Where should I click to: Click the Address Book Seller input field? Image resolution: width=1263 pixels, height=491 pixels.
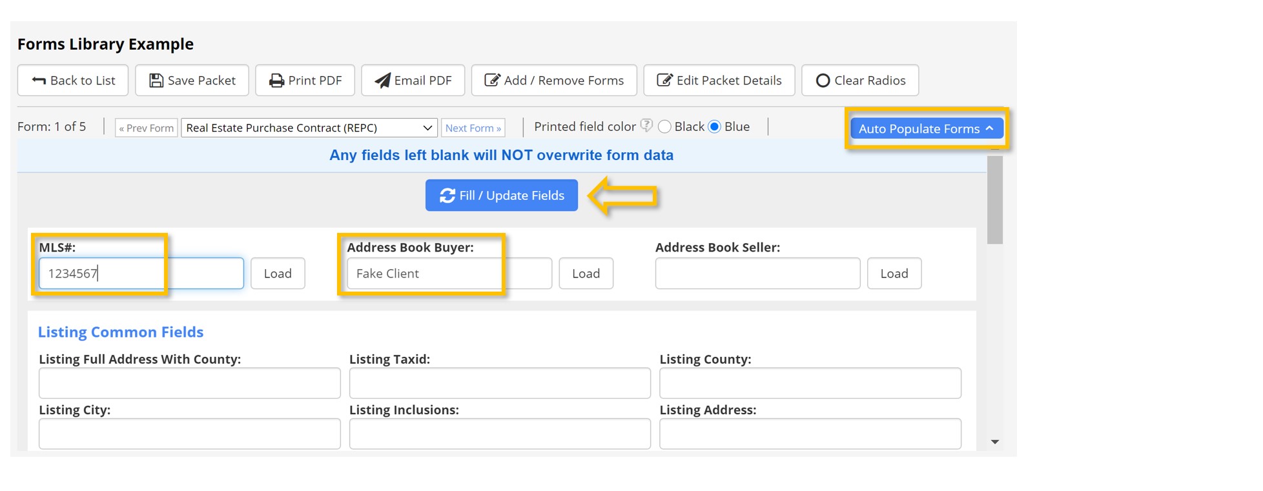coord(757,274)
